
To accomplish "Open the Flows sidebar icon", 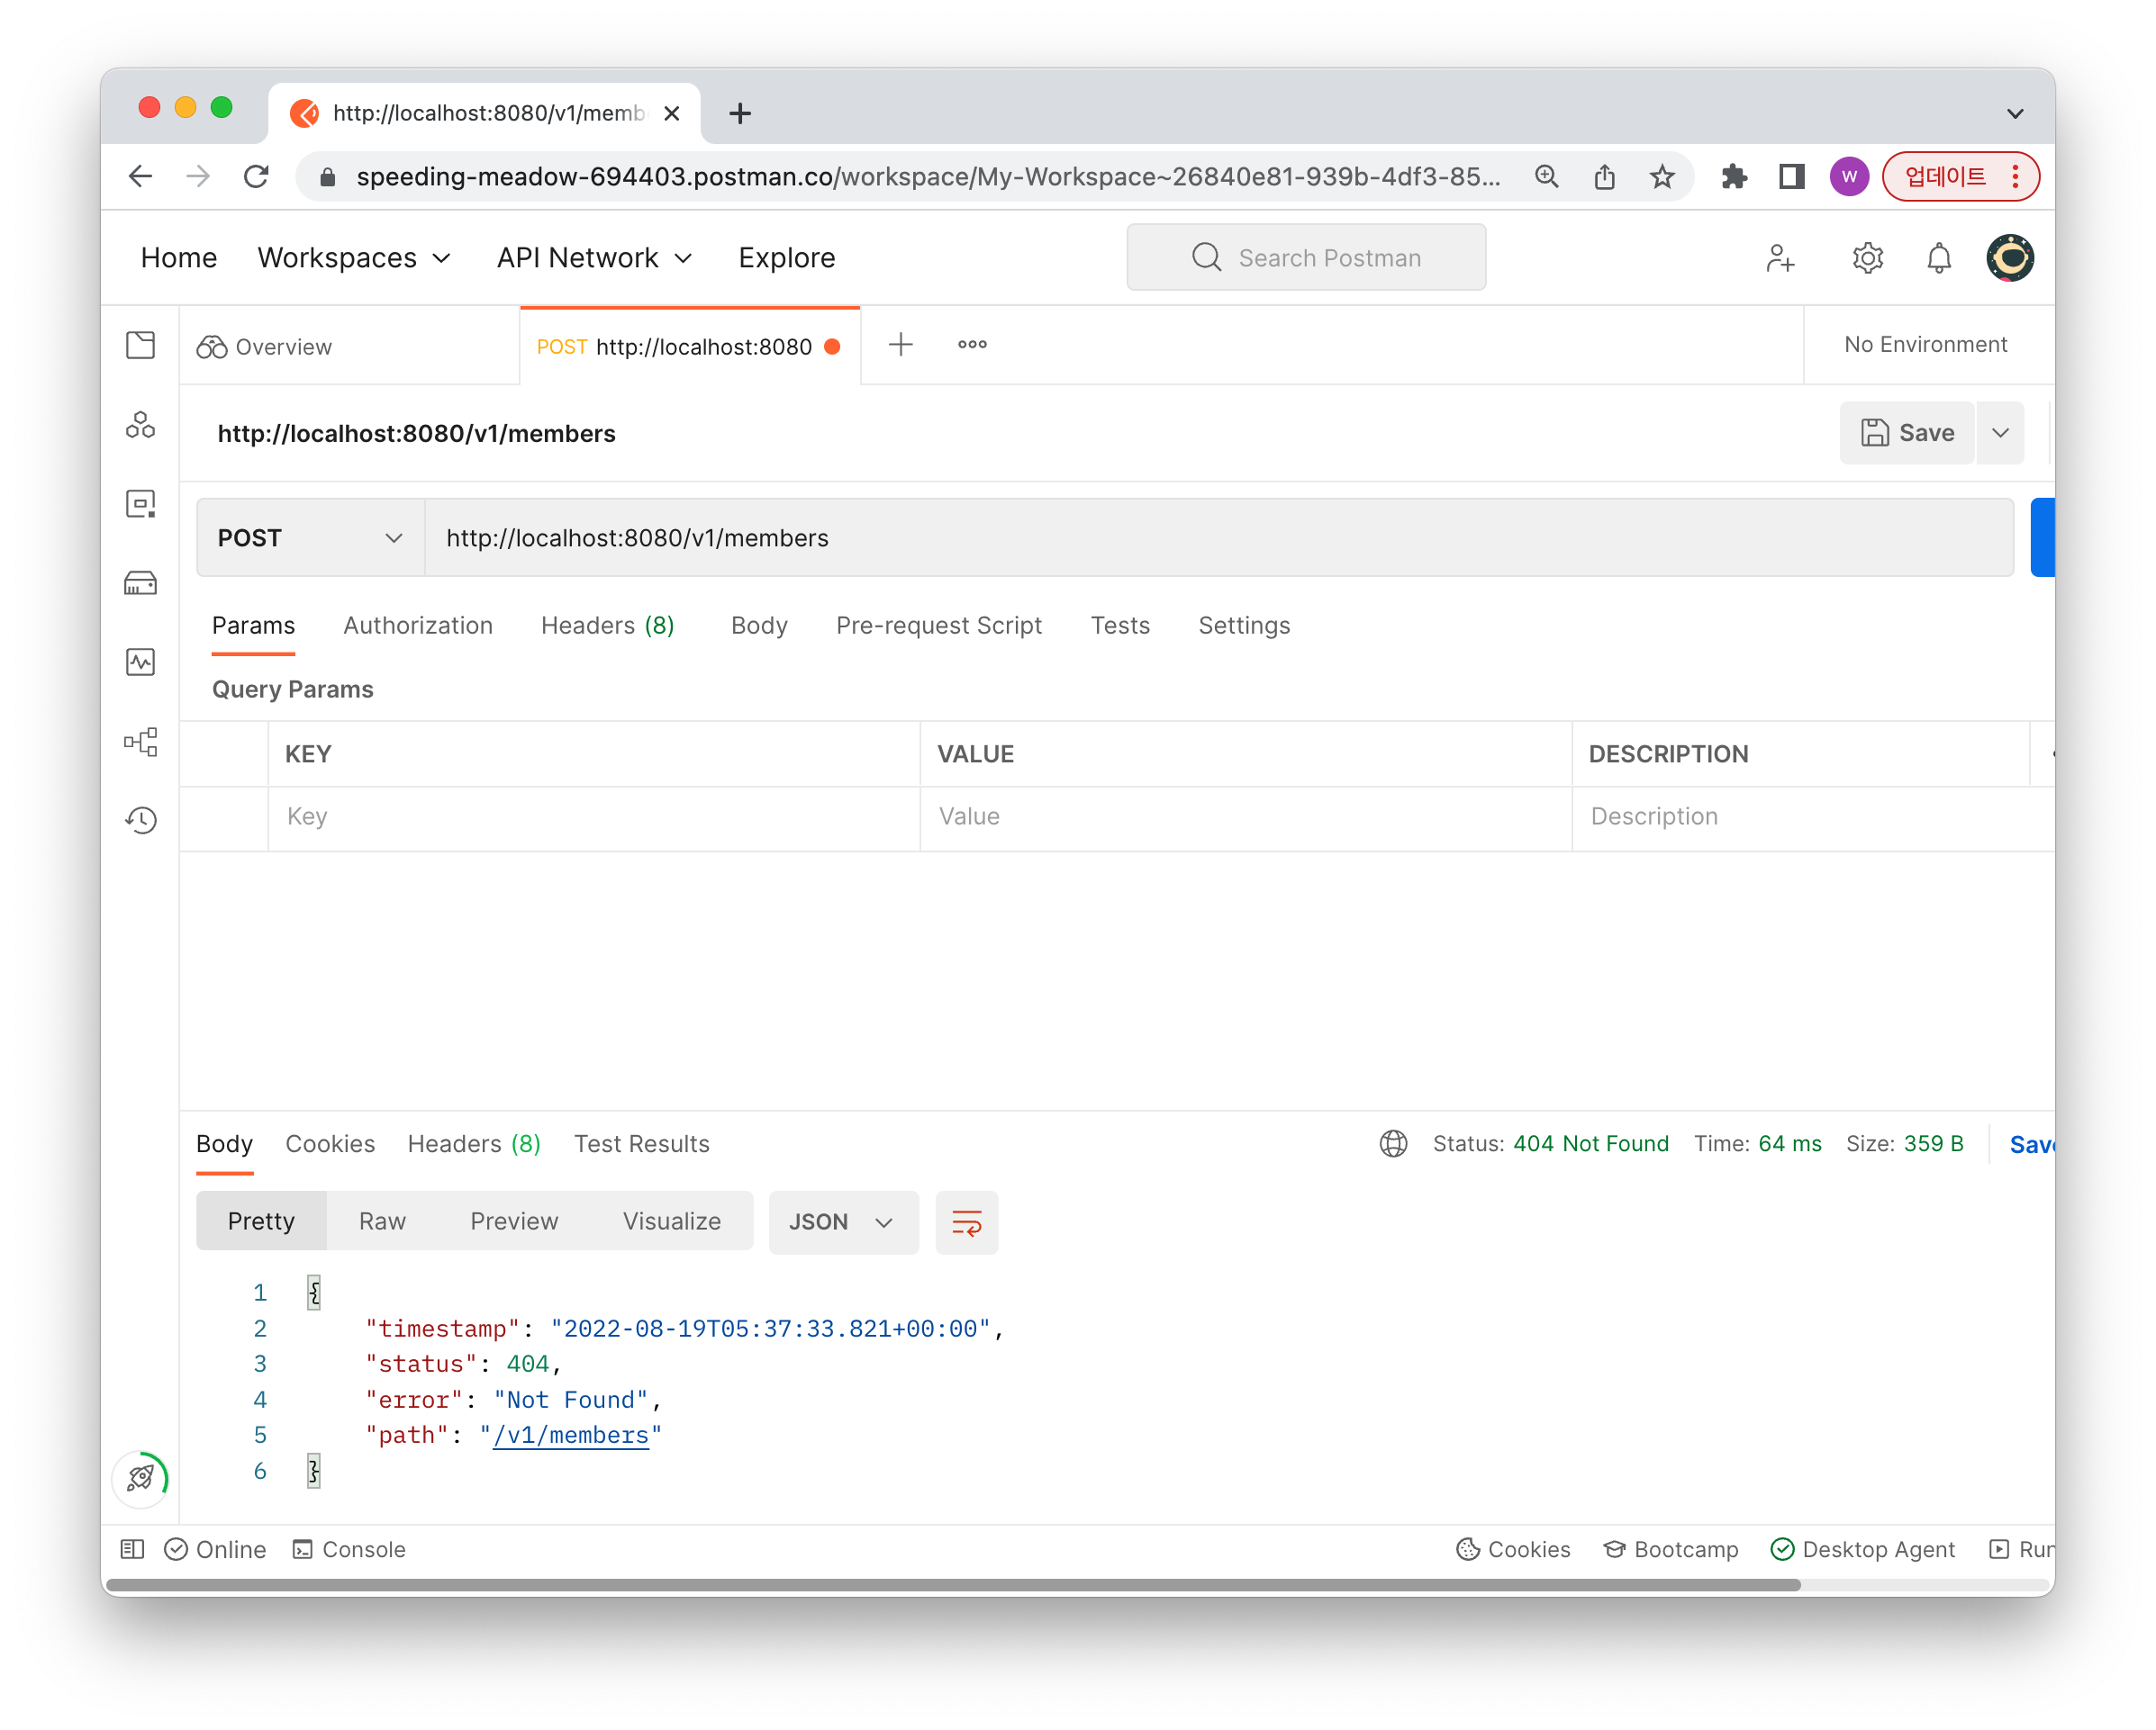I will (x=140, y=741).
